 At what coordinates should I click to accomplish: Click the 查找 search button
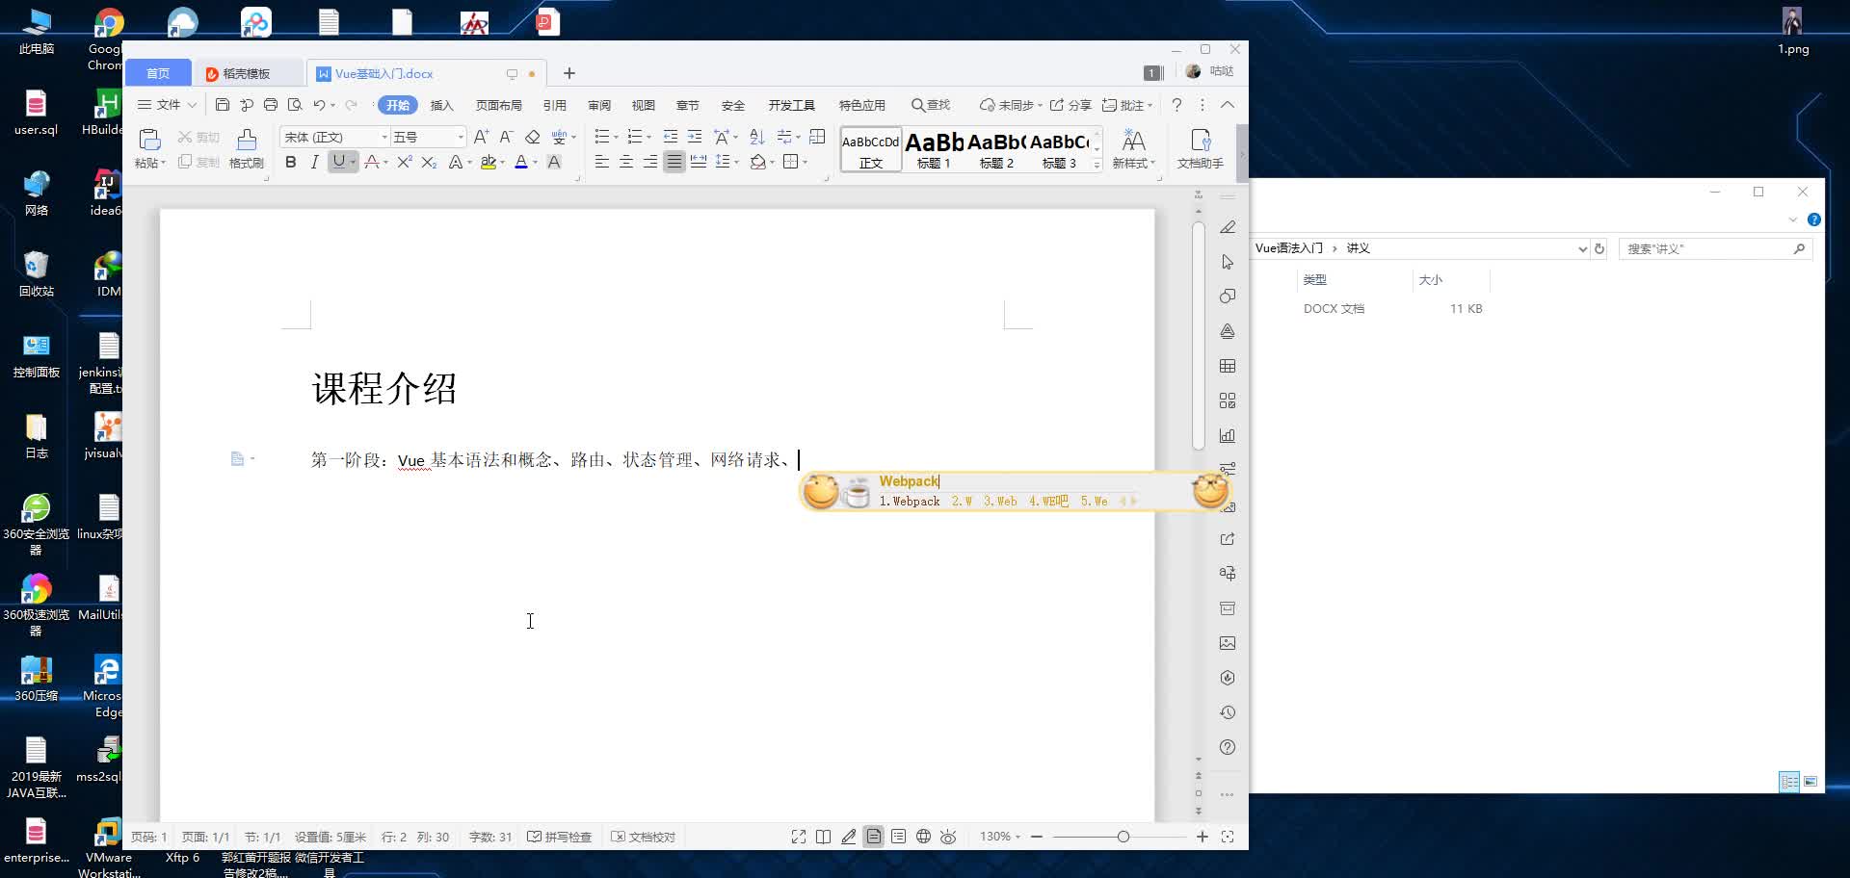[x=931, y=105]
